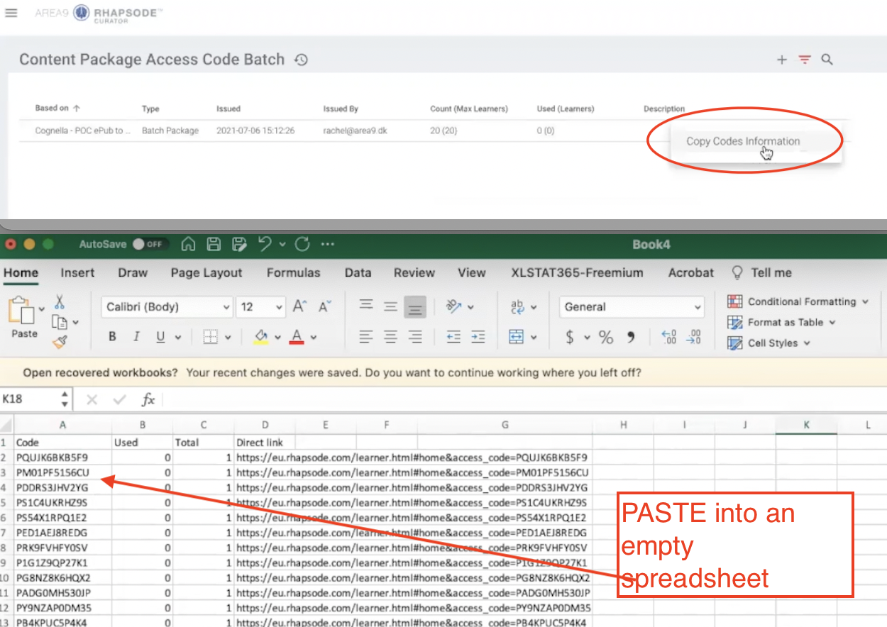Viewport: 887px width, 627px height.
Task: Open the XLSTAT365-Freemium tab
Action: [x=577, y=273]
